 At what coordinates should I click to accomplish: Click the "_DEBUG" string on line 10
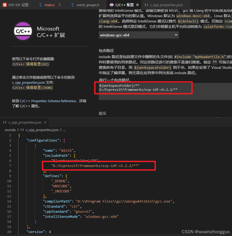pyautogui.click(x=59, y=181)
